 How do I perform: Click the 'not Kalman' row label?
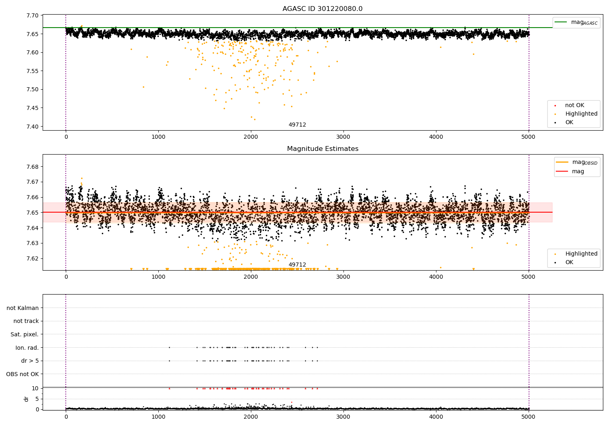(23, 308)
